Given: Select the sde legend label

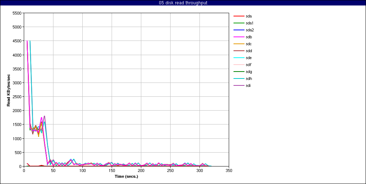Looking at the screenshot, I should [x=249, y=58].
